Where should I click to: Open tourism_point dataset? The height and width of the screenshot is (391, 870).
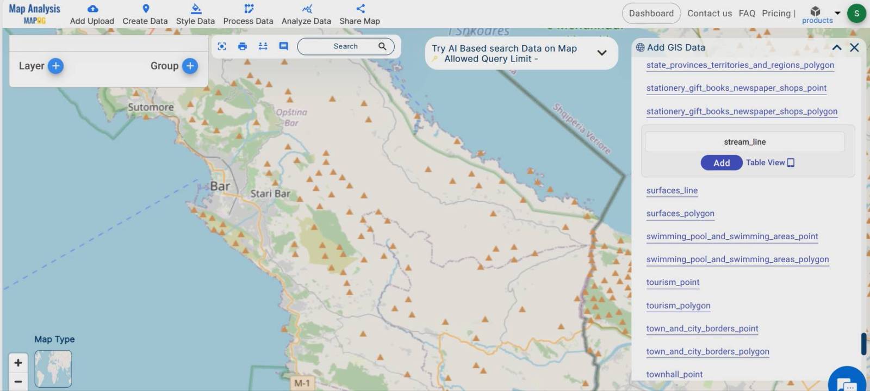[x=673, y=282]
